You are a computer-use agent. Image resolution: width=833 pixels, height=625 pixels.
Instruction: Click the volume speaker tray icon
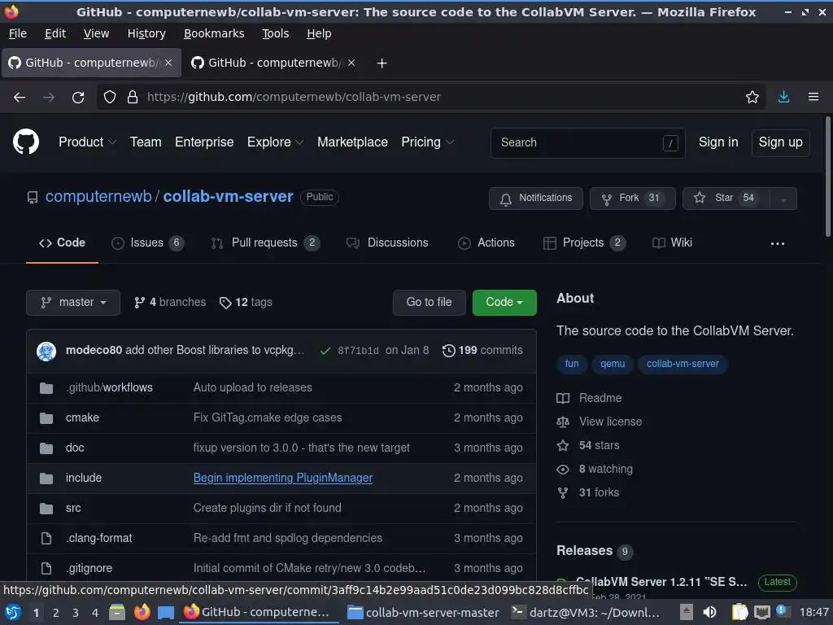(x=709, y=612)
